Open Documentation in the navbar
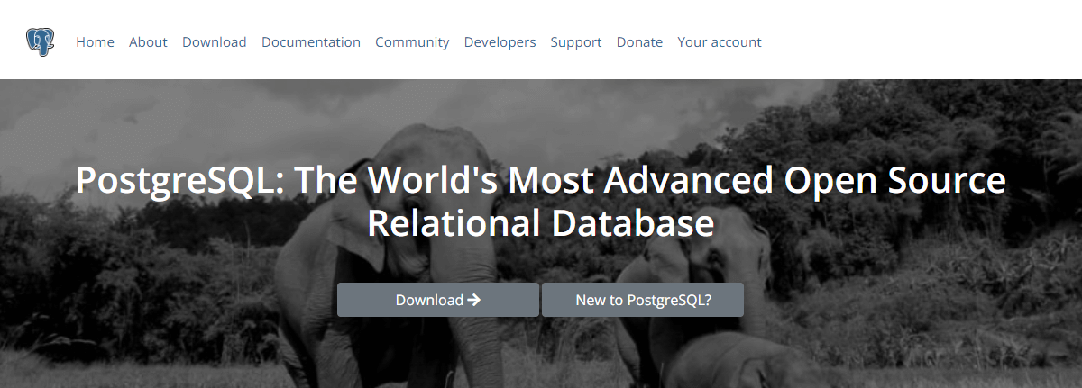The height and width of the screenshot is (388, 1082). tap(311, 42)
